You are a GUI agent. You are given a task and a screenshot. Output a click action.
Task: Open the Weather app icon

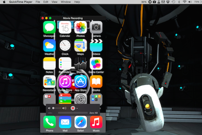tap(49, 46)
